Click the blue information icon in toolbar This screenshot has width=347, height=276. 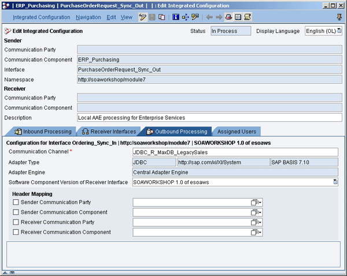point(176,17)
